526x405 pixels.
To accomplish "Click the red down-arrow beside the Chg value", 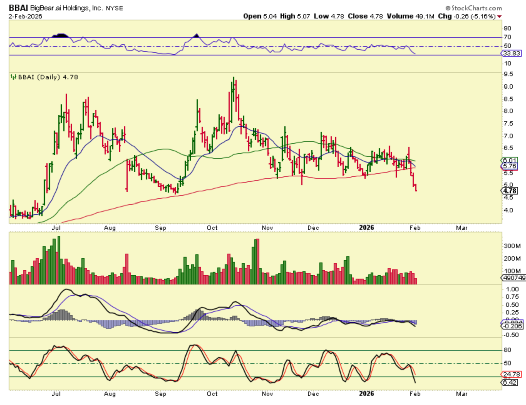I will (499, 17).
